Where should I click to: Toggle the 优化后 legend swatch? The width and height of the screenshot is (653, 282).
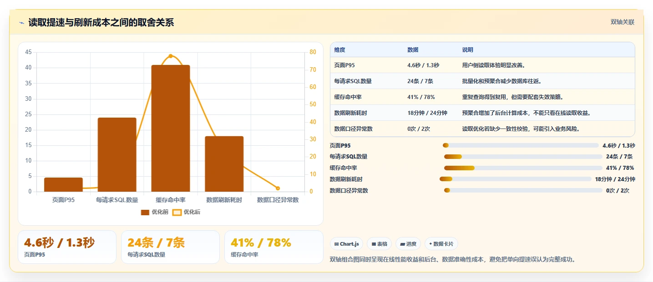pos(177,212)
